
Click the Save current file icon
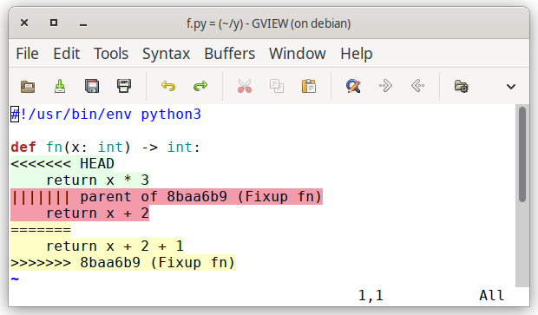[x=60, y=86]
